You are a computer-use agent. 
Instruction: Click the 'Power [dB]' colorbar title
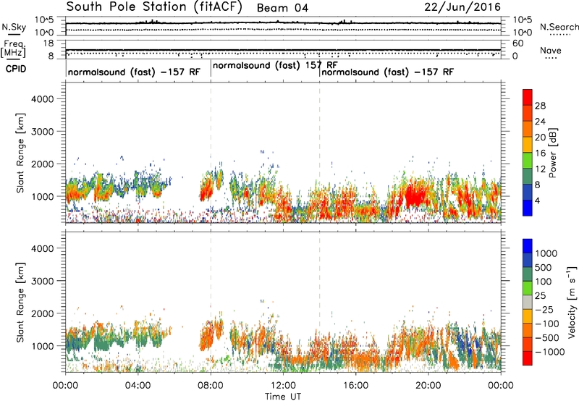[553, 153]
